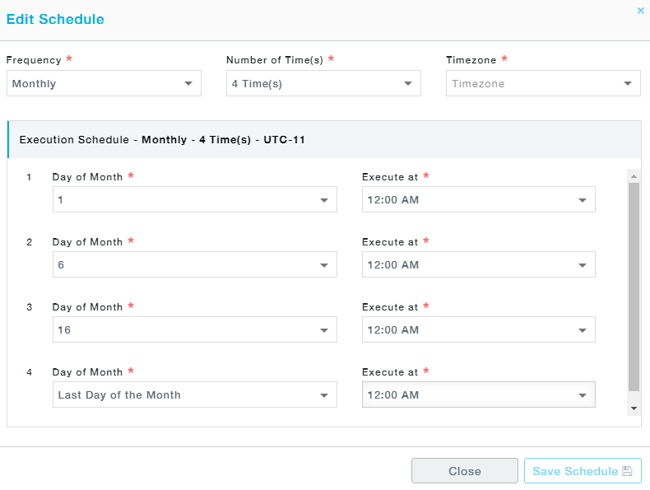Click the Close button
The height and width of the screenshot is (490, 650).
[x=465, y=471]
